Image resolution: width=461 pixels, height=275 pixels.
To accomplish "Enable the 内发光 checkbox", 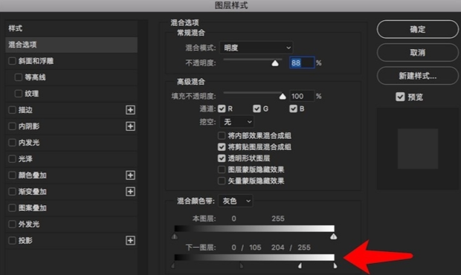I will 12,143.
